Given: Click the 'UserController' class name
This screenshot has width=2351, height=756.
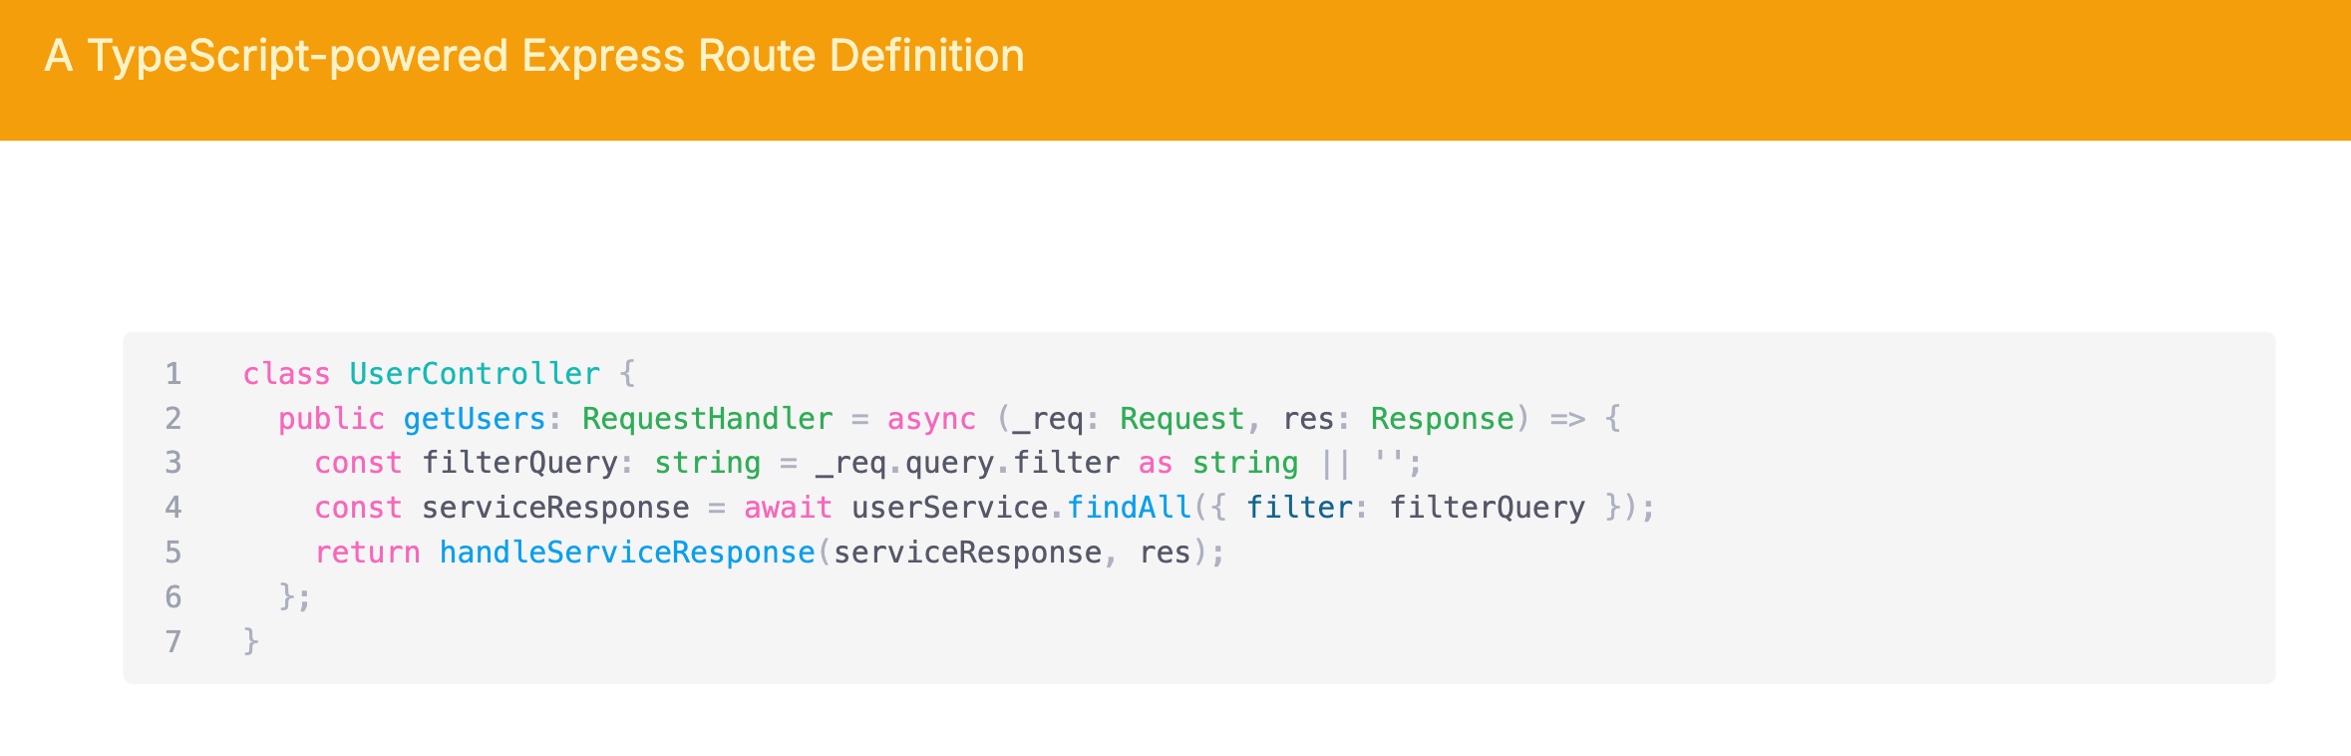Looking at the screenshot, I should pos(475,374).
